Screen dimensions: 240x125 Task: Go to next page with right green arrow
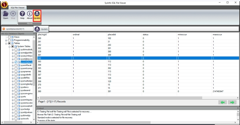(x=232, y=102)
